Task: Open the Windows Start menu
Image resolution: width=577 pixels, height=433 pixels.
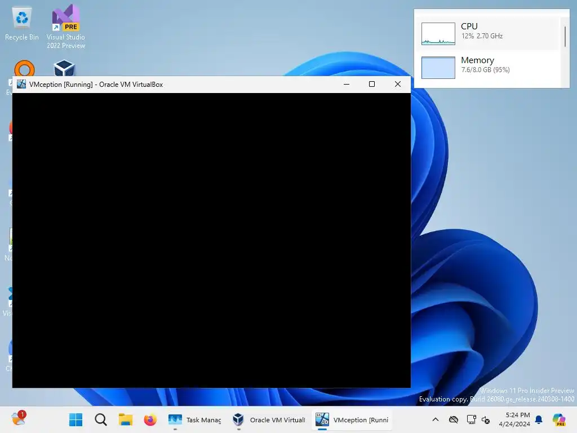Action: (76, 419)
